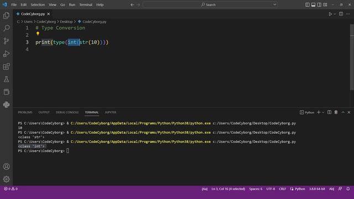This screenshot has width=354, height=199.
Task: Split the editor to the right
Action: 341,14
